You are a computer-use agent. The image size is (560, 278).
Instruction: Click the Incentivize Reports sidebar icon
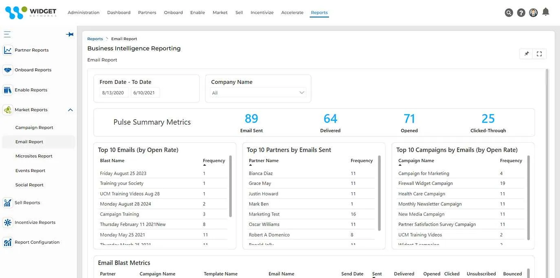(7, 222)
